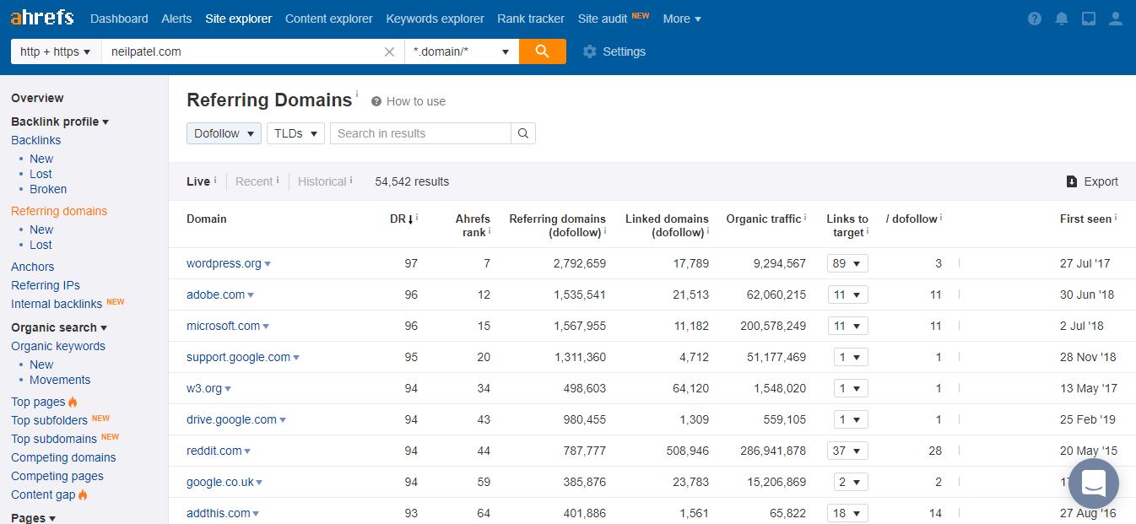Collapse the Backlink profile section

60,122
